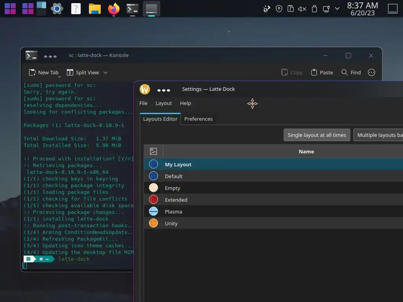Image resolution: width=403 pixels, height=302 pixels.
Task: Open the updates shield tray icon
Action: point(279,9)
